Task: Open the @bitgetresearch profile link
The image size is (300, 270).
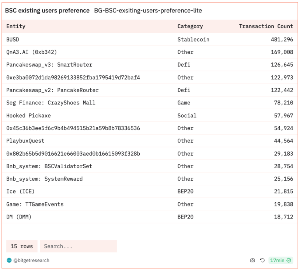Action: coord(31,260)
